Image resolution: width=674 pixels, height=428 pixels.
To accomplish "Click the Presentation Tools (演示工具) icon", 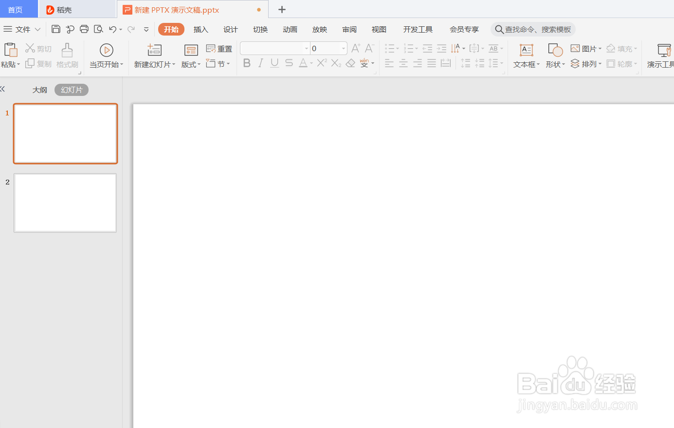I will point(664,50).
